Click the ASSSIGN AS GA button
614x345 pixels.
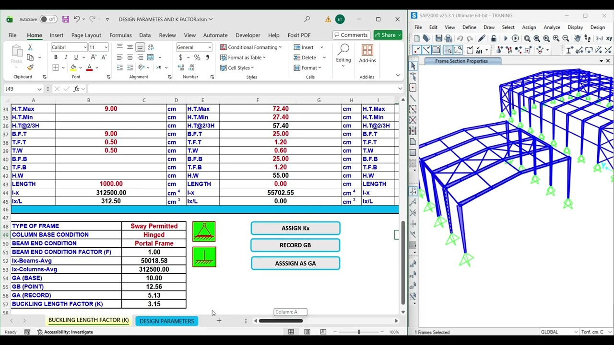click(x=295, y=264)
